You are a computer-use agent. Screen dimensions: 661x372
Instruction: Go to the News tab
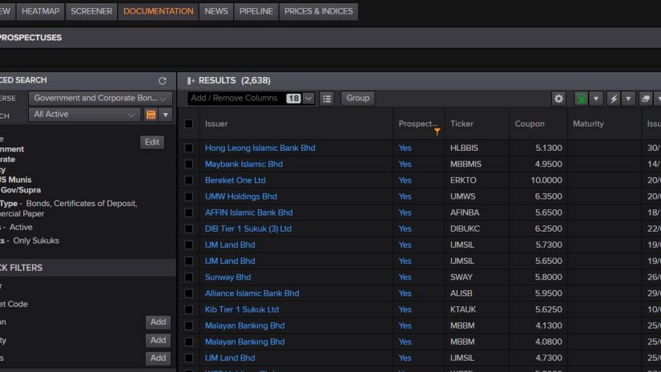point(216,11)
